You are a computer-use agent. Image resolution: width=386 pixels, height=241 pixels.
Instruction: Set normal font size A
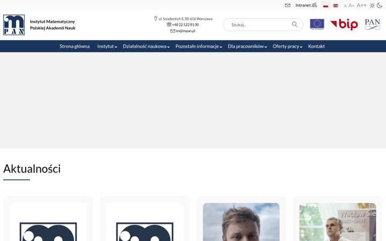pyautogui.click(x=345, y=6)
